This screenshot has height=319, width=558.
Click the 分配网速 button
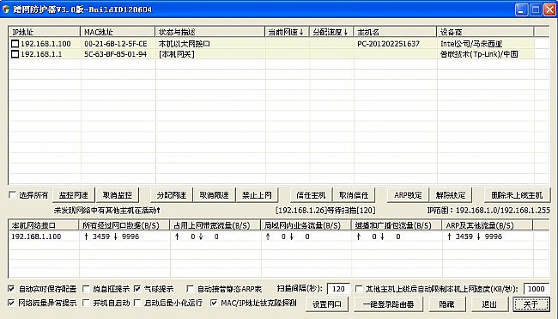pos(172,195)
